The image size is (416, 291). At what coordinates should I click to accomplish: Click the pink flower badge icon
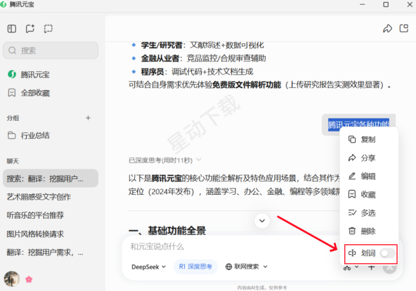(x=29, y=280)
